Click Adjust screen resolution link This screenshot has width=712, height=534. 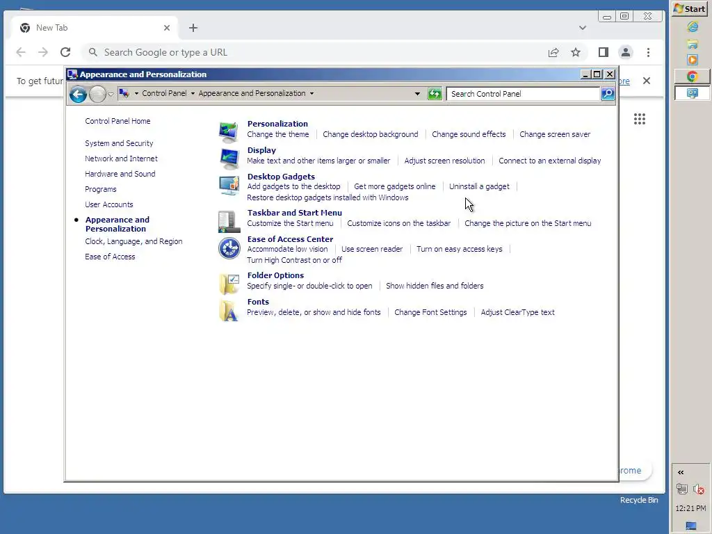click(x=444, y=161)
